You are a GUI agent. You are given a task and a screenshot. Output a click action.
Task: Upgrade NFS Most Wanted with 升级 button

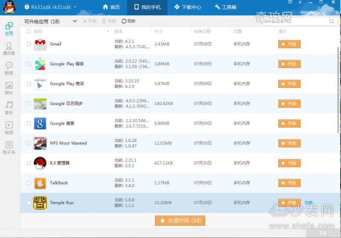click(x=289, y=143)
